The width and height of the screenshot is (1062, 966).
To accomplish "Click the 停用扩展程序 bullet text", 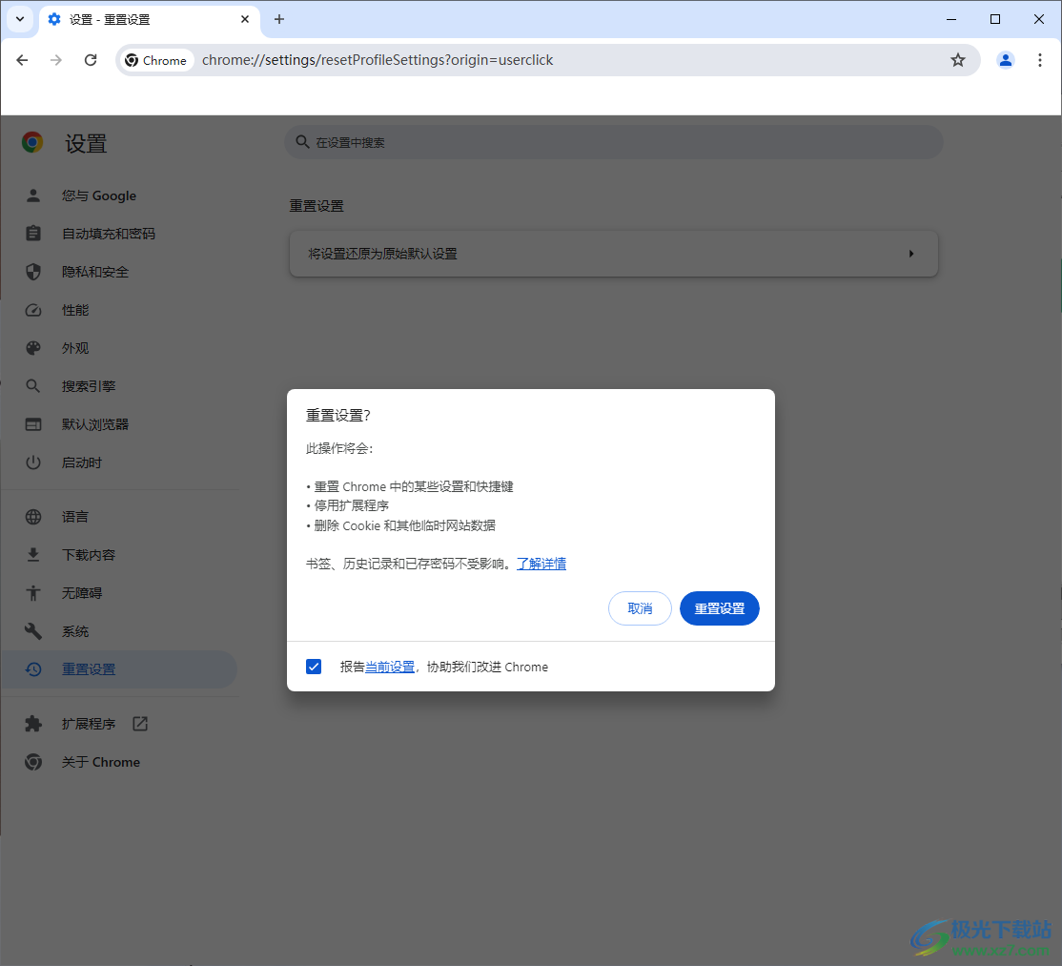I will (x=352, y=506).
